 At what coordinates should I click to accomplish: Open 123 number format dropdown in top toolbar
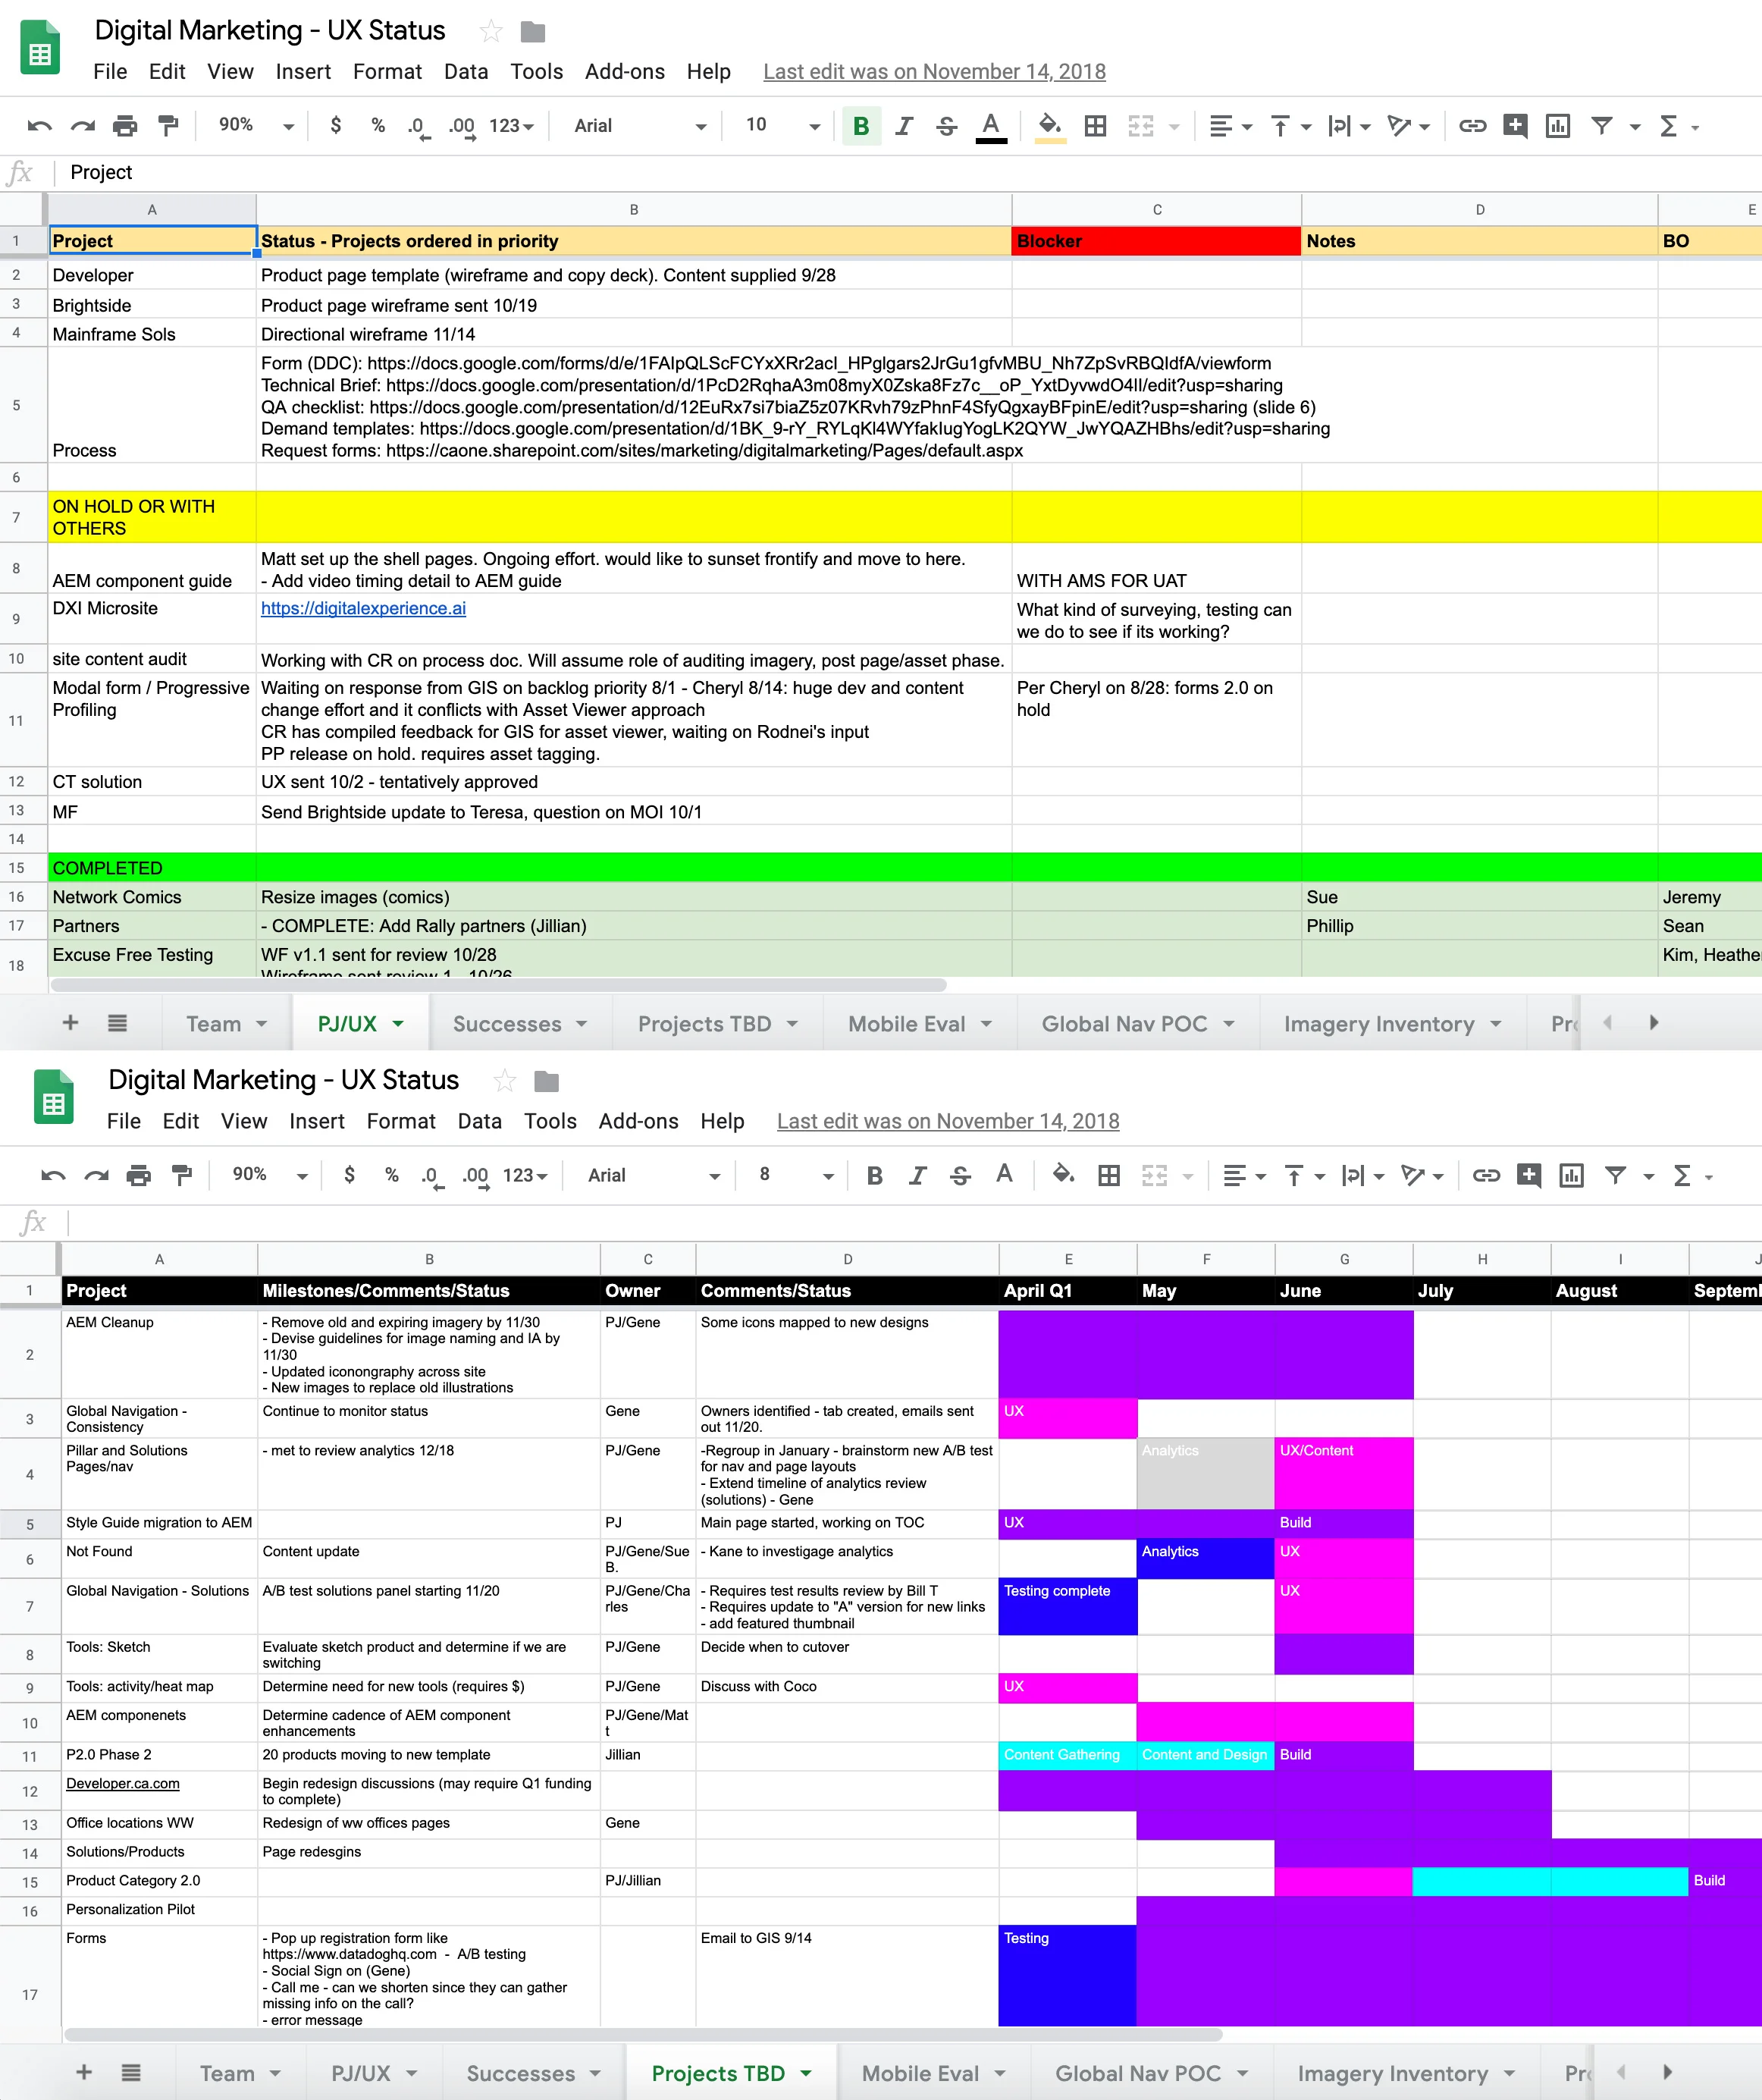click(511, 126)
